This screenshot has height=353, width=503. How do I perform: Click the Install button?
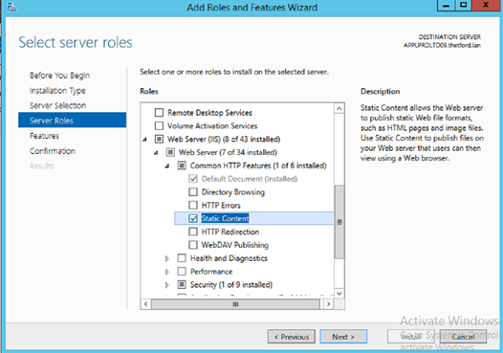point(411,337)
